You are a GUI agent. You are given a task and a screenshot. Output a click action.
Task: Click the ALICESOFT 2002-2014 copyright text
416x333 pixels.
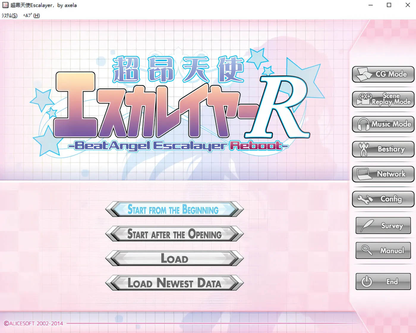[x=33, y=323]
